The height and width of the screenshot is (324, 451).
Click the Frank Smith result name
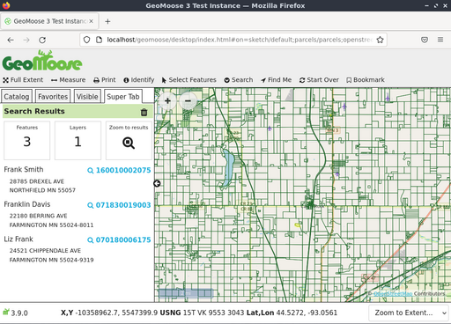click(24, 169)
